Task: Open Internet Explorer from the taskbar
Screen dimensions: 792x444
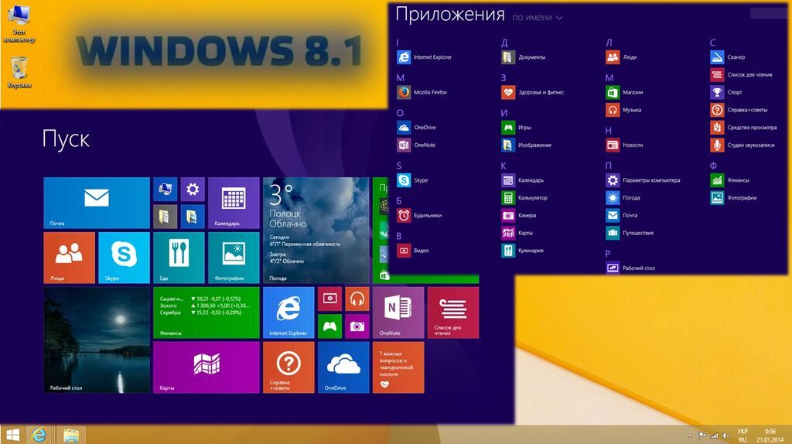Action: coord(39,435)
